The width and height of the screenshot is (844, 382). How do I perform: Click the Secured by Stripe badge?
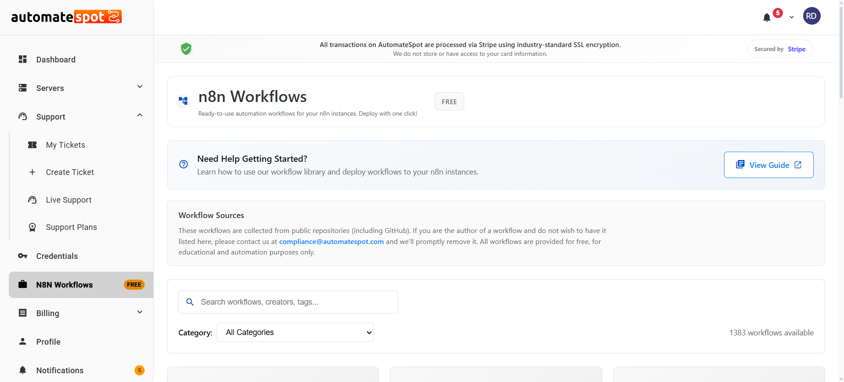(x=780, y=49)
